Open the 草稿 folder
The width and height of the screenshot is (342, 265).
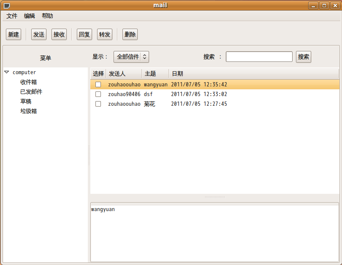pos(26,102)
